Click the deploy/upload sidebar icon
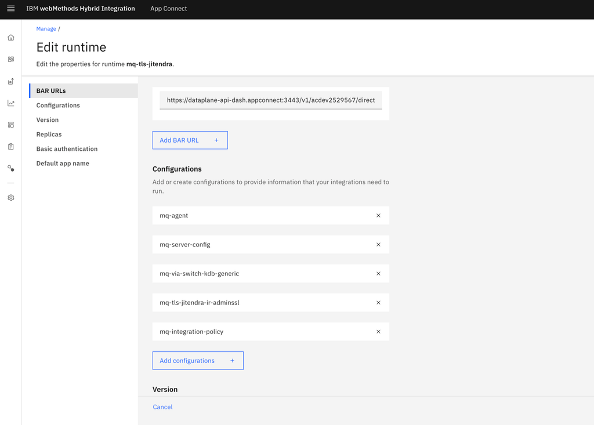The image size is (594, 425). (x=10, y=82)
